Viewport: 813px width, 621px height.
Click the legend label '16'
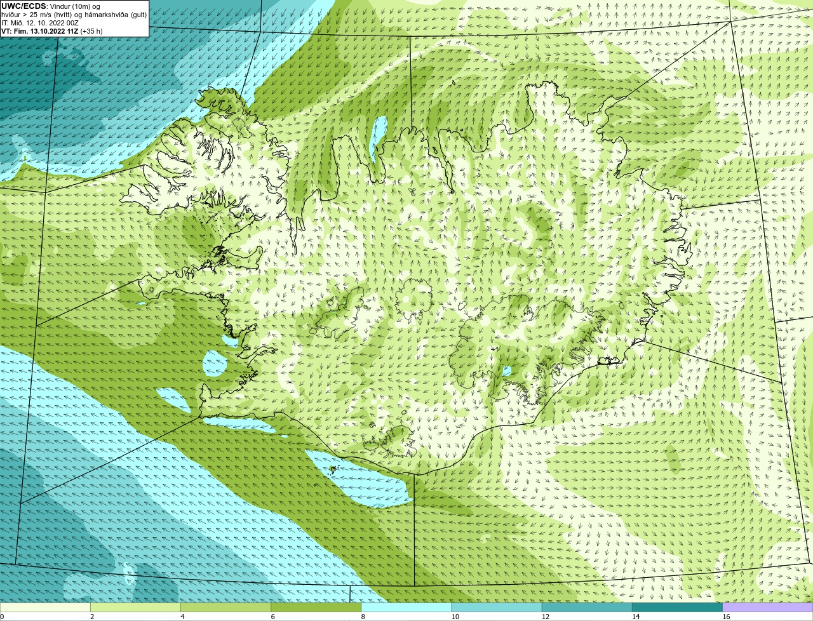tap(726, 617)
